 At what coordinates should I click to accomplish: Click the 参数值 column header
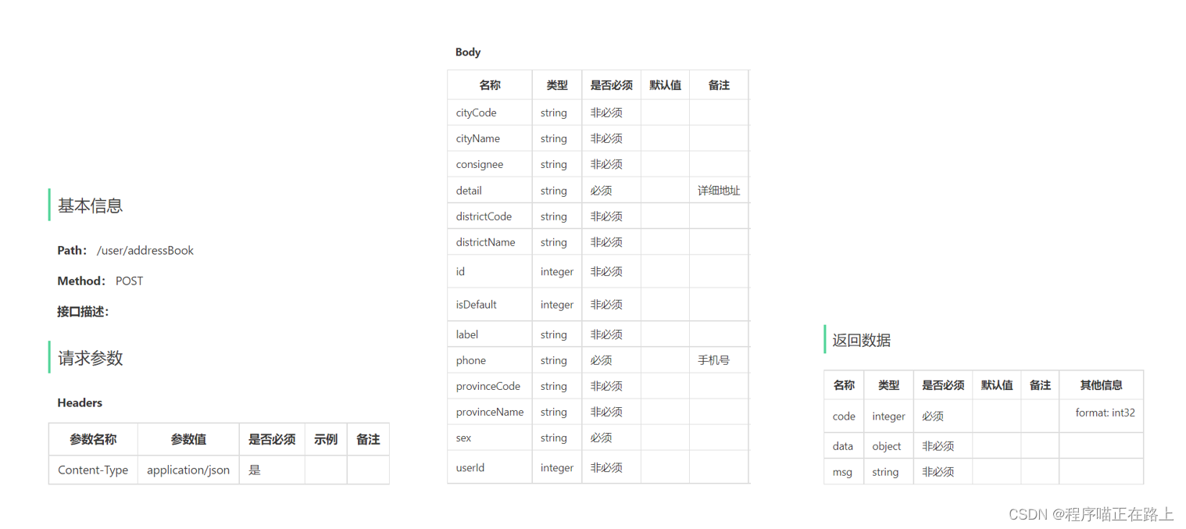pos(188,440)
